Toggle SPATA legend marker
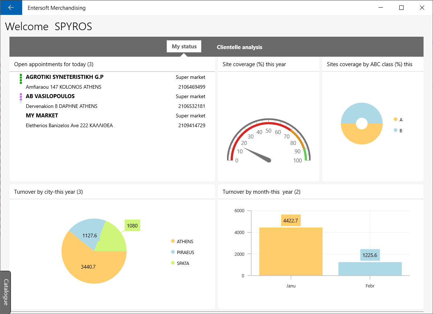The width and height of the screenshot is (433, 314). coord(173,263)
